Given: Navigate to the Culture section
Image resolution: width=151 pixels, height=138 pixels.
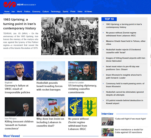Looking at the screenshot, I should point(46,12).
